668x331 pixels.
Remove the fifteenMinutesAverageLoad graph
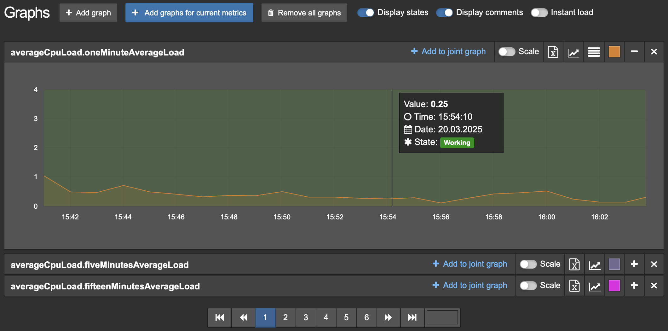tap(654, 286)
